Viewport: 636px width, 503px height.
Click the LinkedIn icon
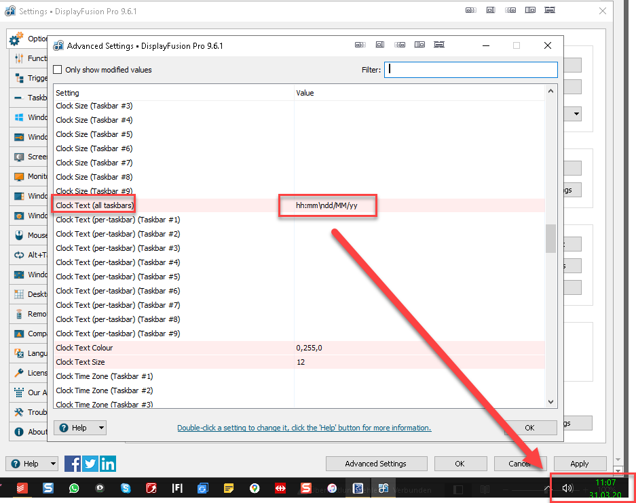[x=108, y=464]
